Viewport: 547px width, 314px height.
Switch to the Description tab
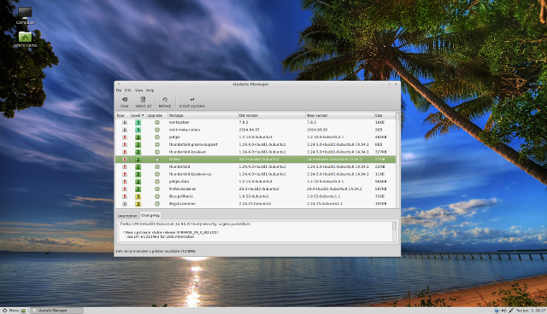(127, 216)
